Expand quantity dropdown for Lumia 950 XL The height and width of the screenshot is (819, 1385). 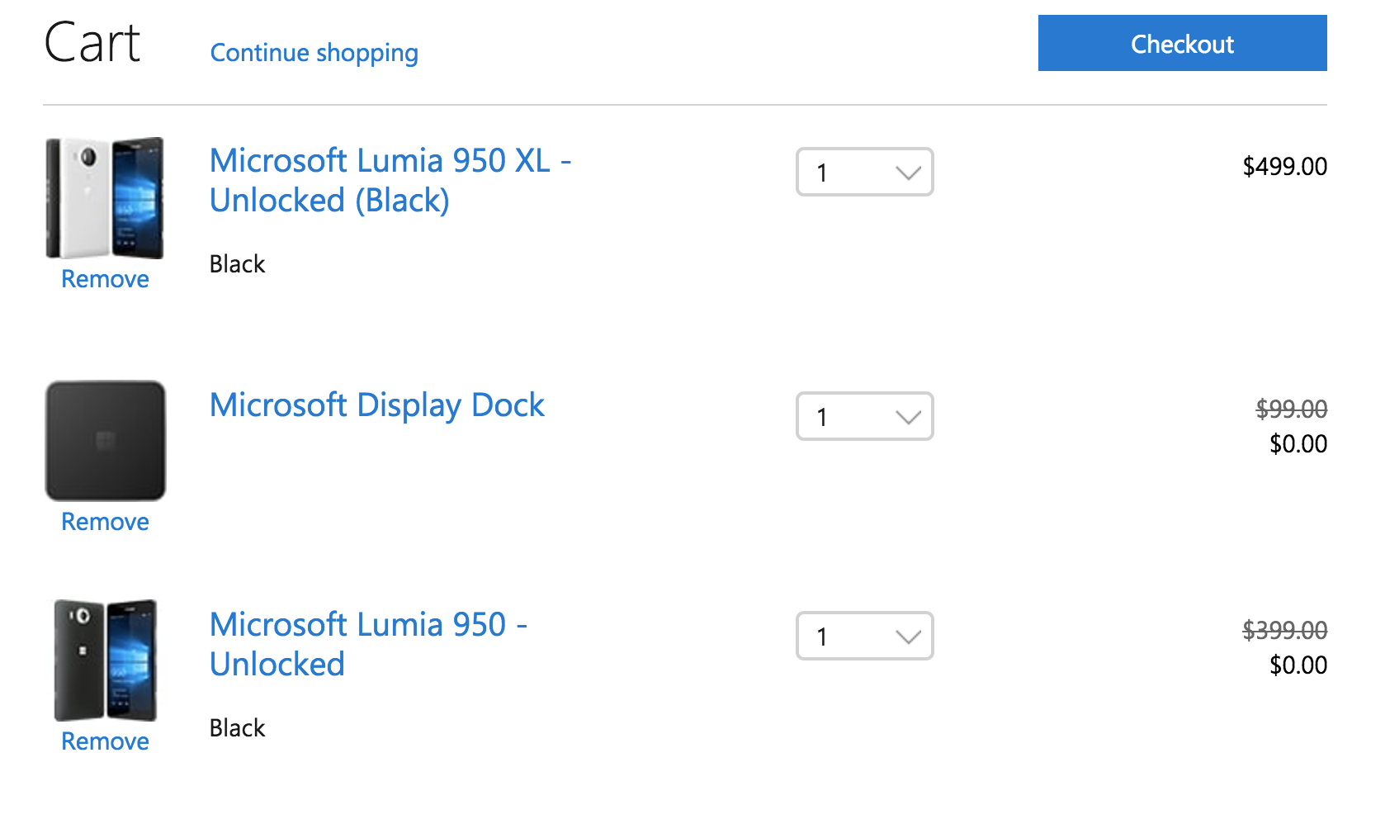tap(864, 172)
